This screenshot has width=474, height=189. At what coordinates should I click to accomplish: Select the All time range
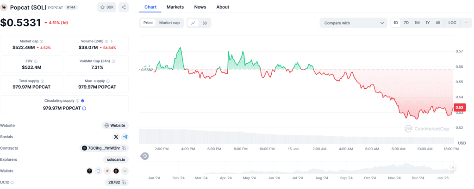pos(438,23)
